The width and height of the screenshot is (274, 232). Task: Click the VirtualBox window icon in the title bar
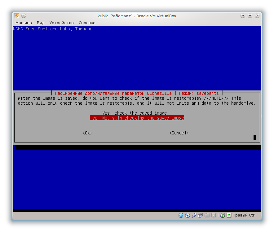tap(17, 16)
